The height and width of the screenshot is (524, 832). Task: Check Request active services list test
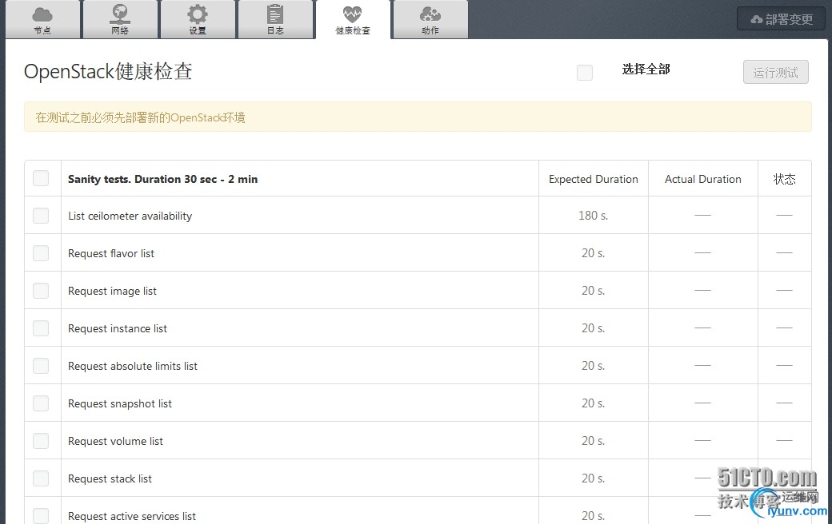[41, 515]
